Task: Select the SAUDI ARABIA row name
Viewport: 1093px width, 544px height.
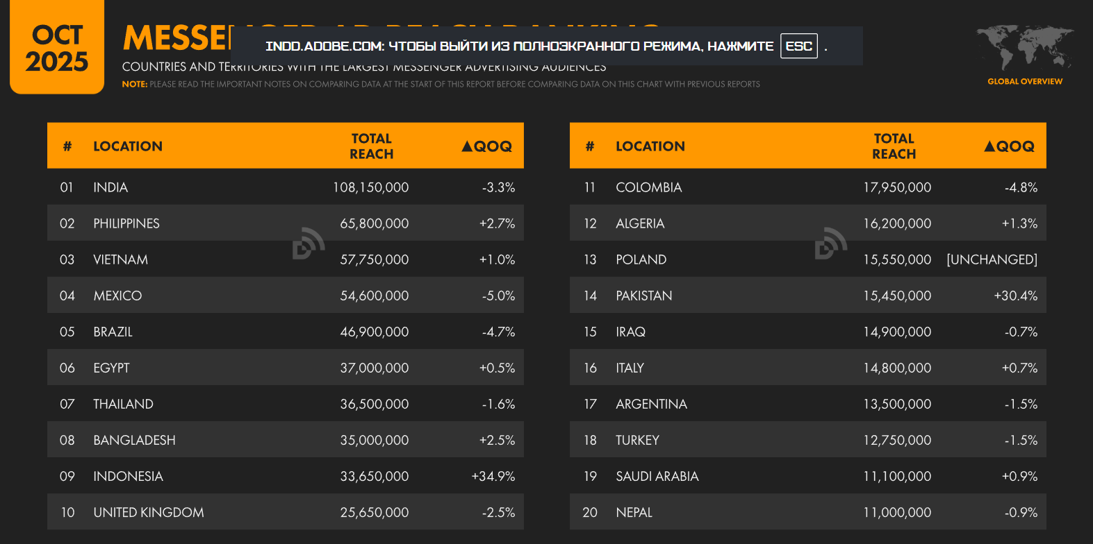Action: 657,476
